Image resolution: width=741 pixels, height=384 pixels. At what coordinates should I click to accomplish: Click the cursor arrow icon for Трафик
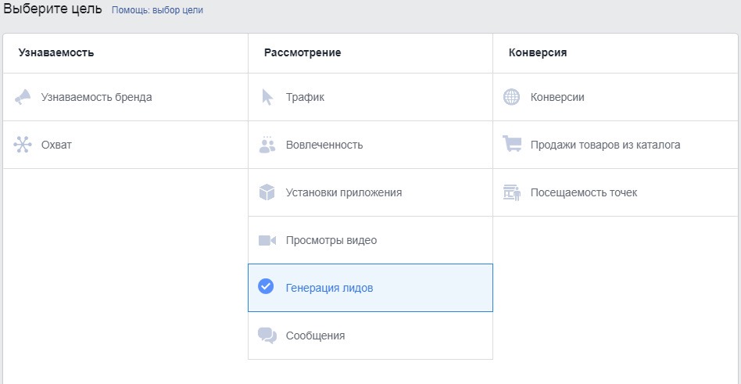[267, 98]
